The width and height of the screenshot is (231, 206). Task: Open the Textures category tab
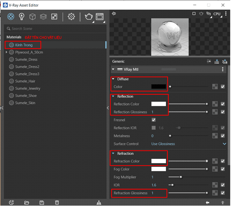click(x=54, y=17)
